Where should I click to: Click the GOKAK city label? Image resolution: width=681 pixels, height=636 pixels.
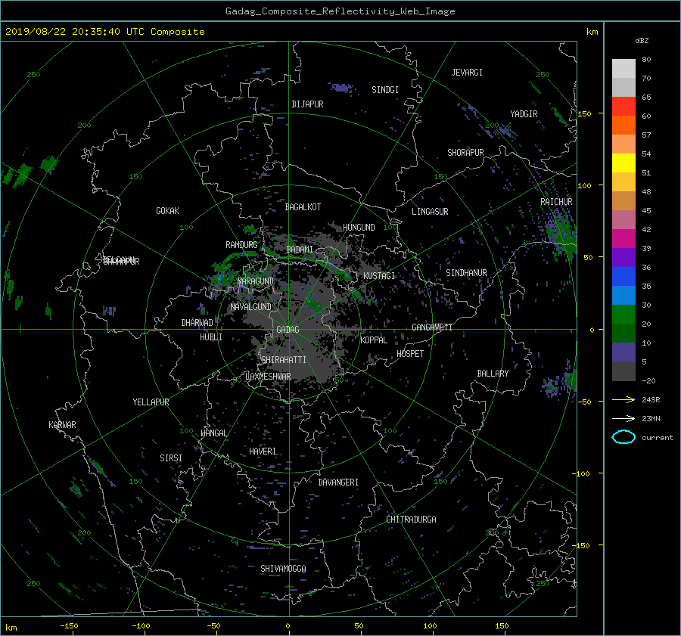point(168,211)
